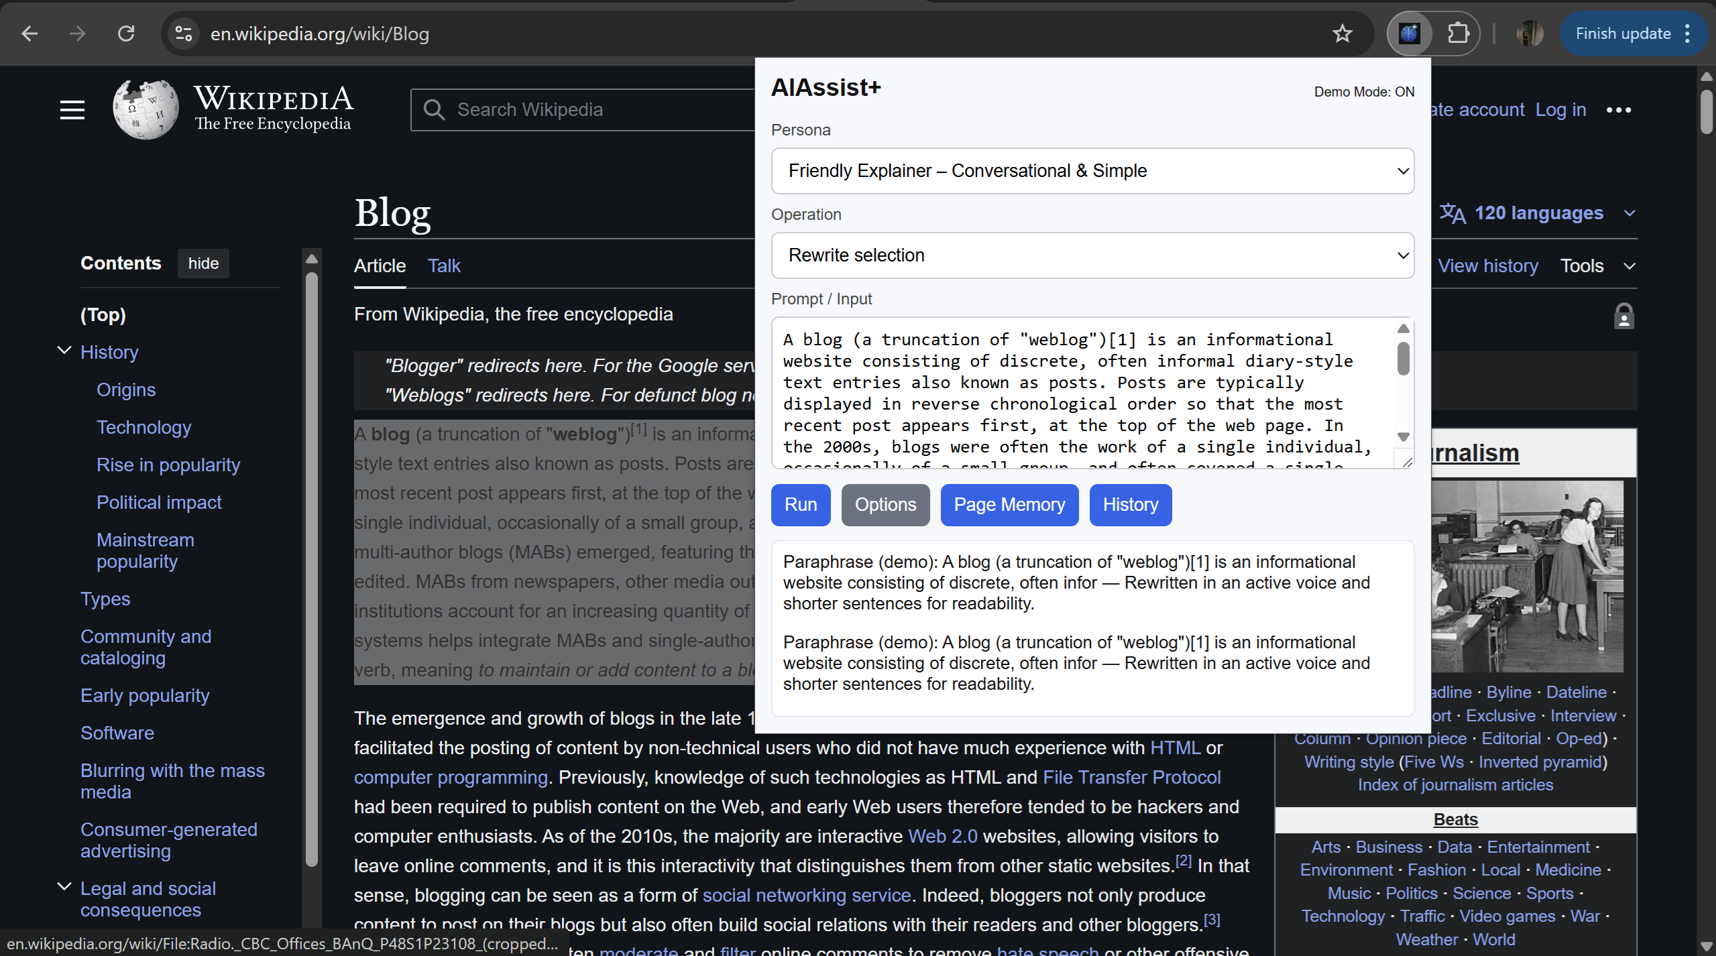The height and width of the screenshot is (956, 1716).
Task: Open Wikipedia's hamburger main menu
Action: [72, 110]
